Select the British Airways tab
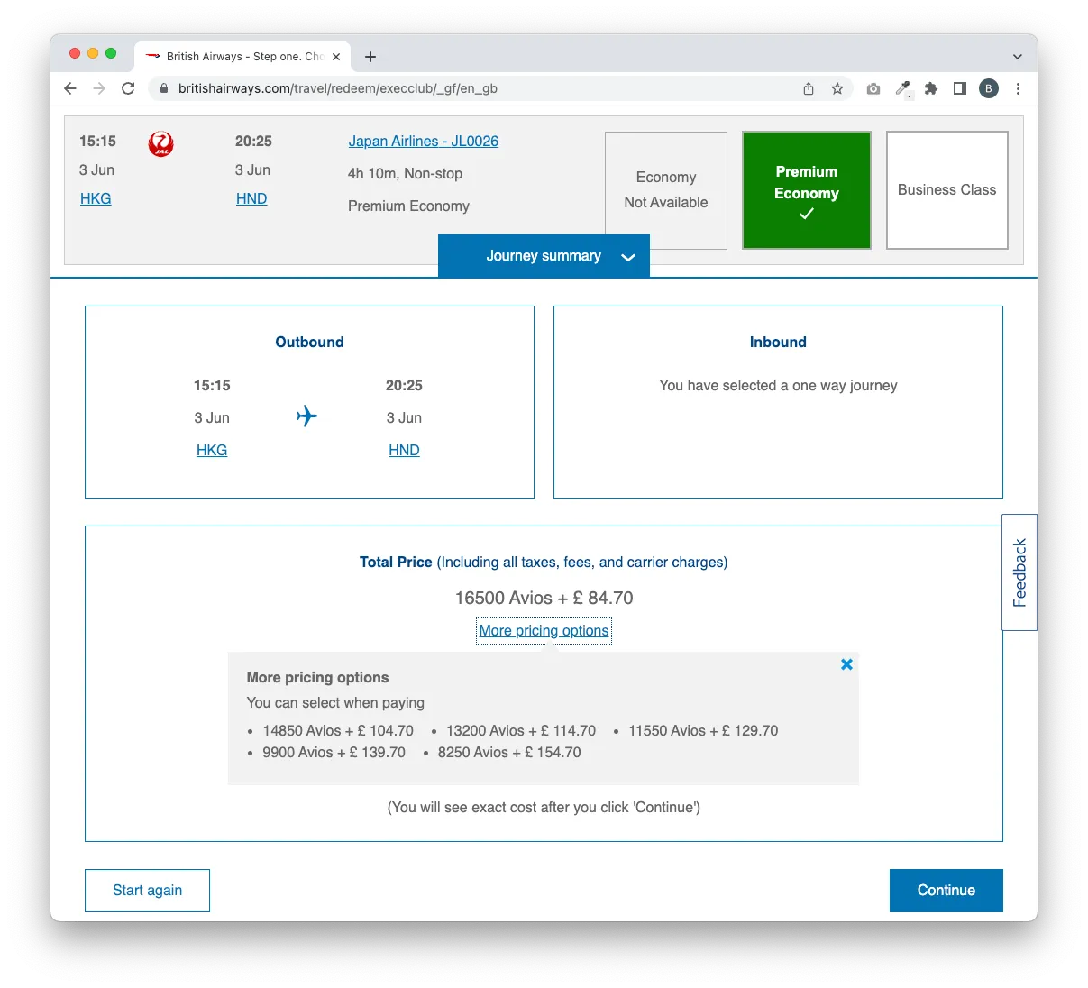Viewport: 1088px width, 988px height. pos(242,56)
